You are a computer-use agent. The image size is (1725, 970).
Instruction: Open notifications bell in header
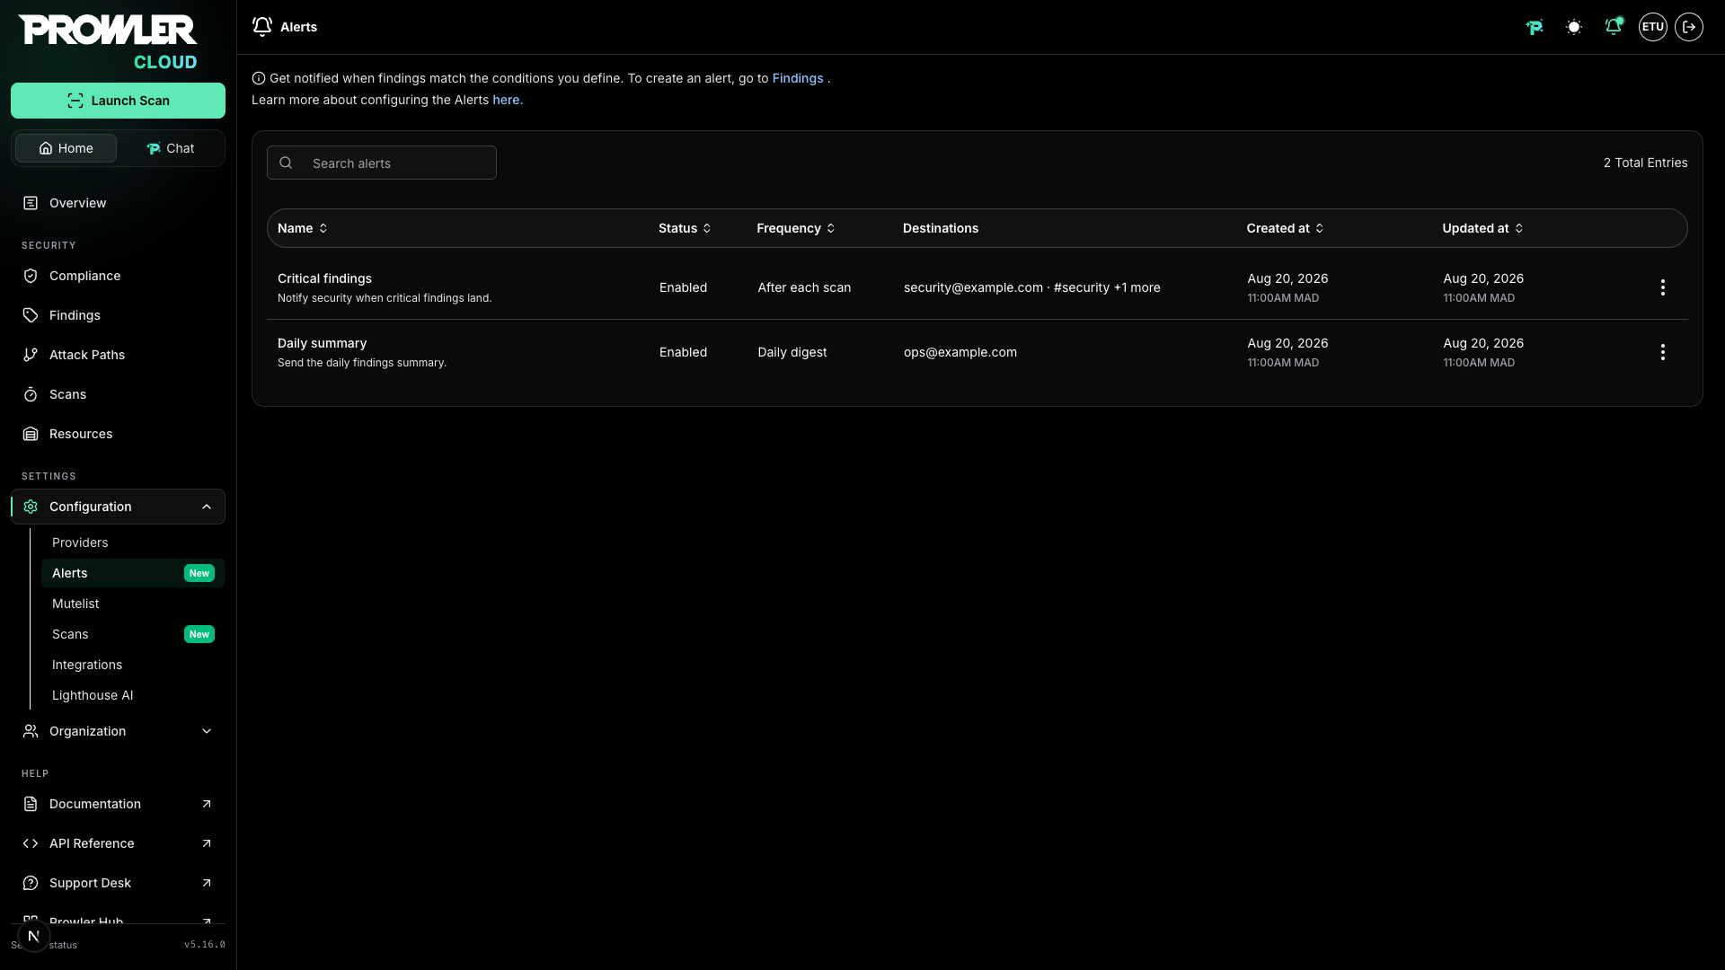tap(1614, 27)
